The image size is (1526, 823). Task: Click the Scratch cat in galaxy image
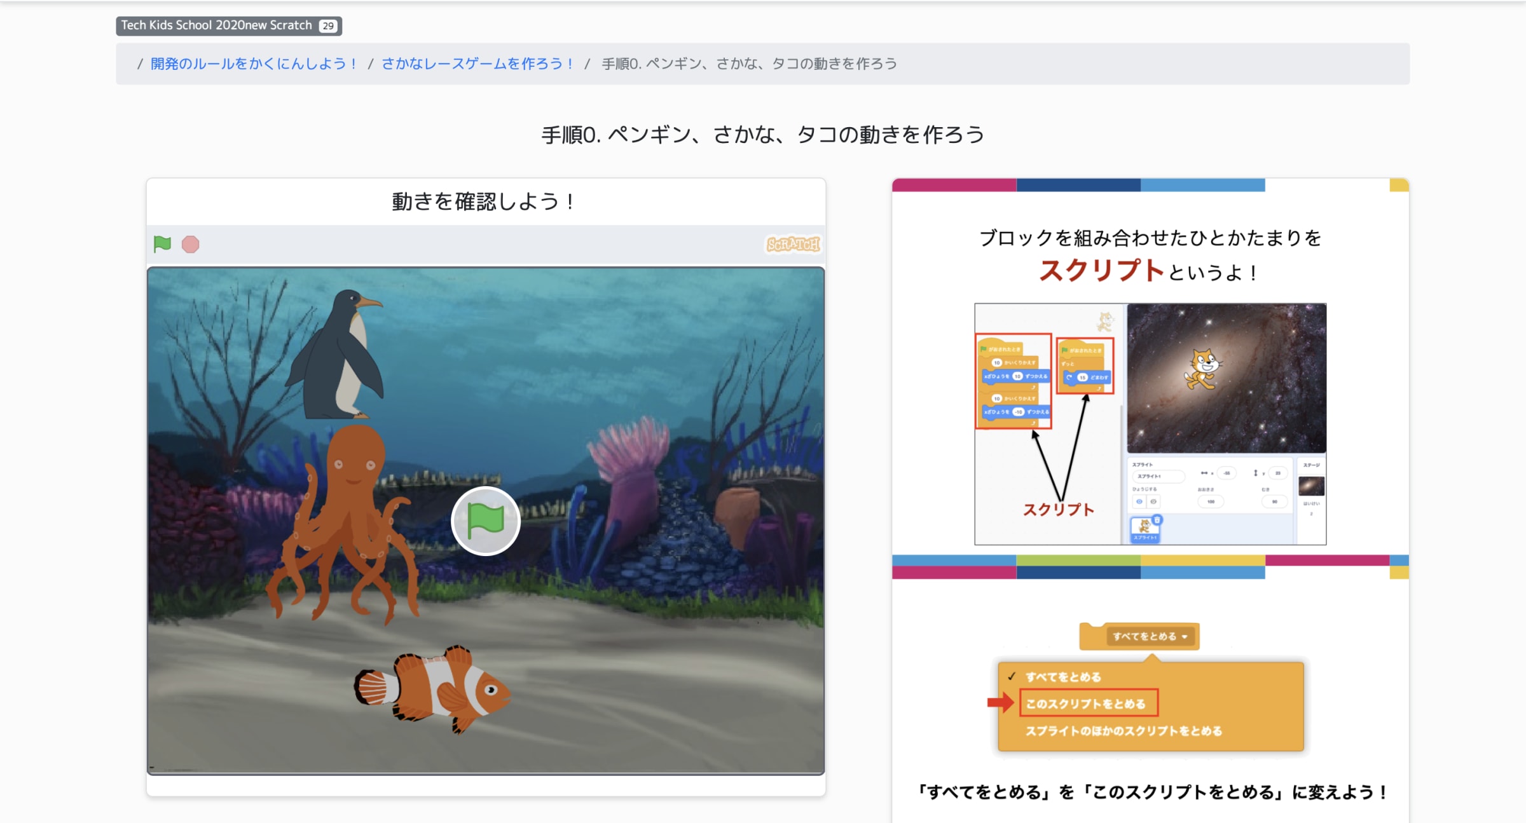(1202, 369)
